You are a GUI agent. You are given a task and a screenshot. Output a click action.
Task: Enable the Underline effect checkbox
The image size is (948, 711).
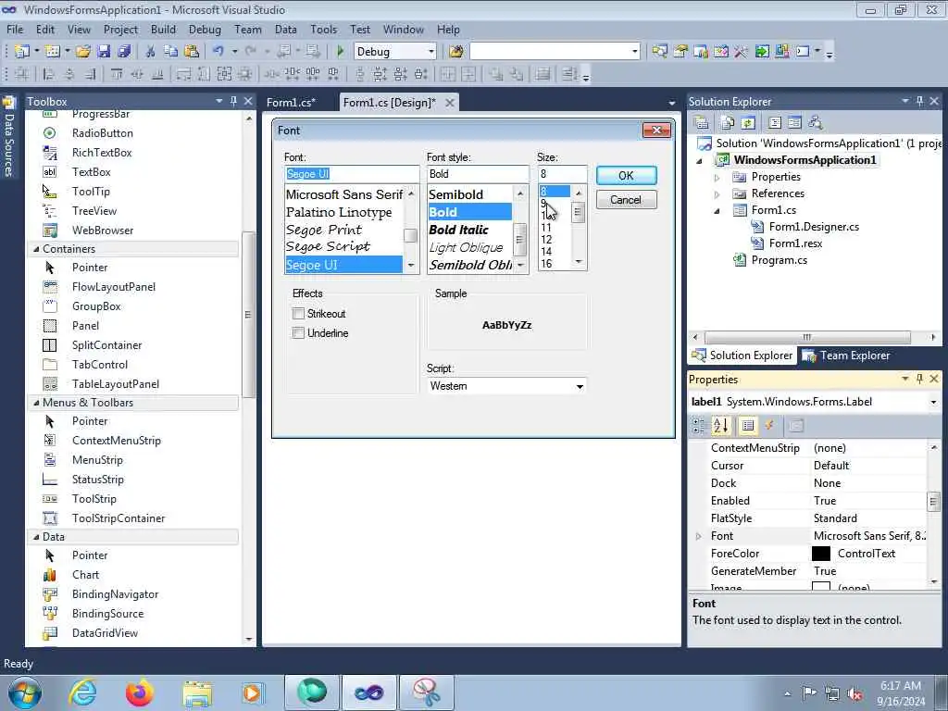(298, 333)
